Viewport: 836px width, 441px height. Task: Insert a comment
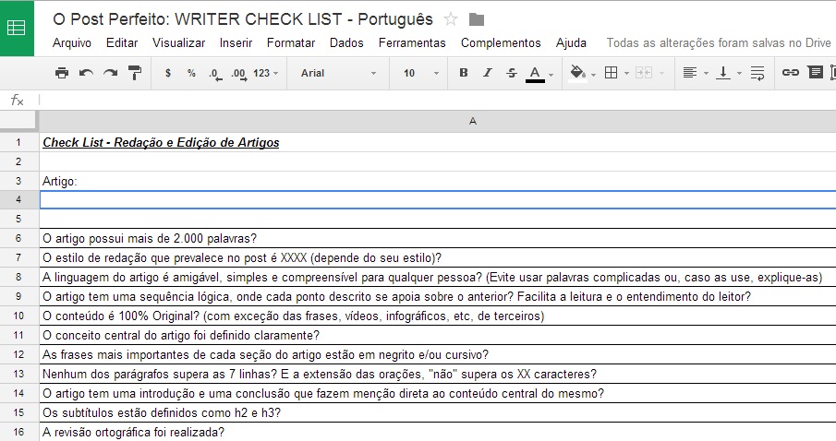coord(815,72)
